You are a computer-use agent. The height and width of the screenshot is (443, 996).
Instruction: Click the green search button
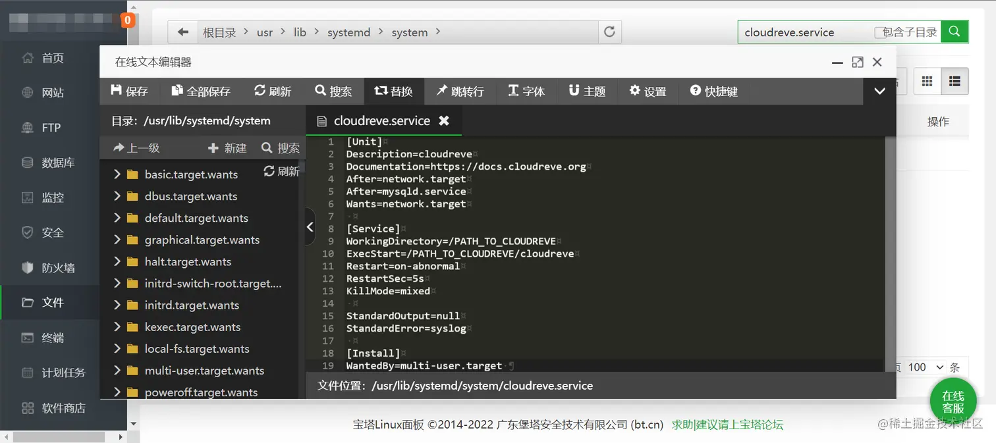click(954, 32)
